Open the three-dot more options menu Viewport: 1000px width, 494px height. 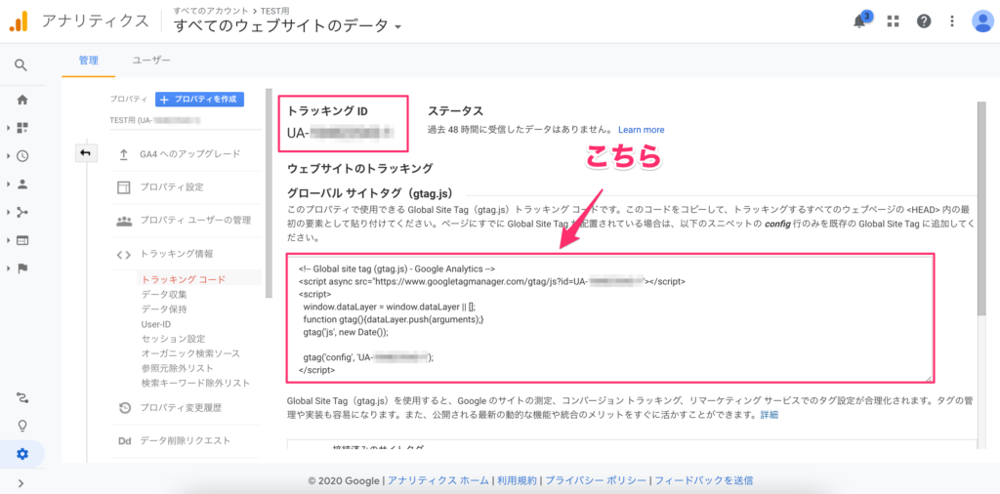[x=952, y=21]
